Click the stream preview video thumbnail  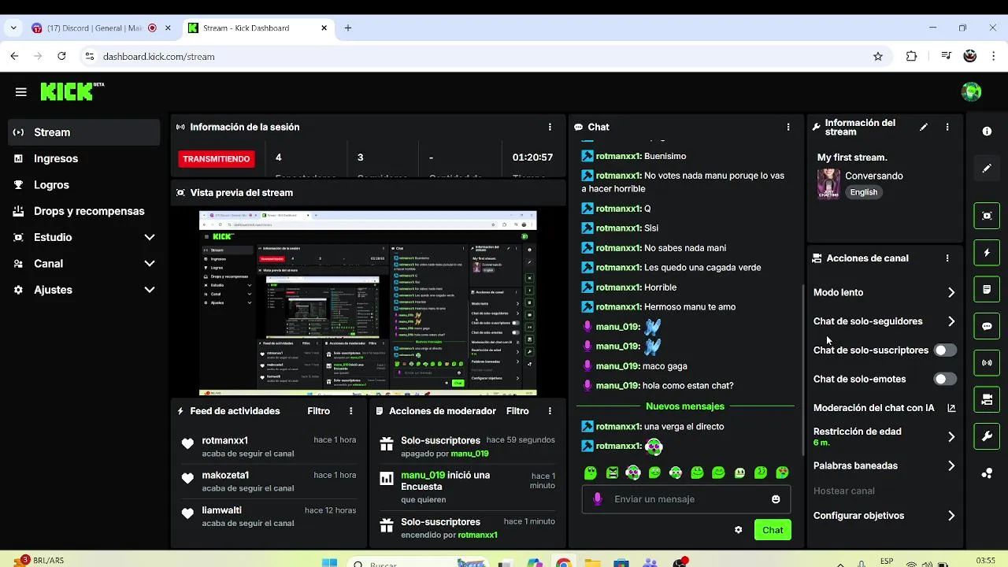coord(368,303)
